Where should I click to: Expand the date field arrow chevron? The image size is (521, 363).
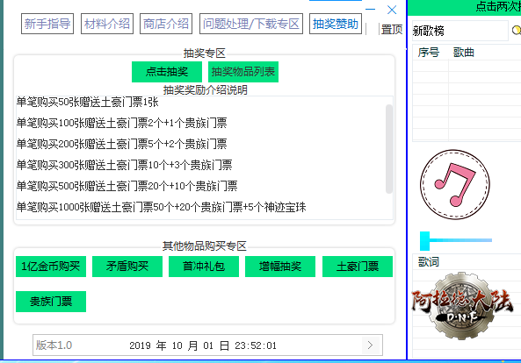pos(370,345)
